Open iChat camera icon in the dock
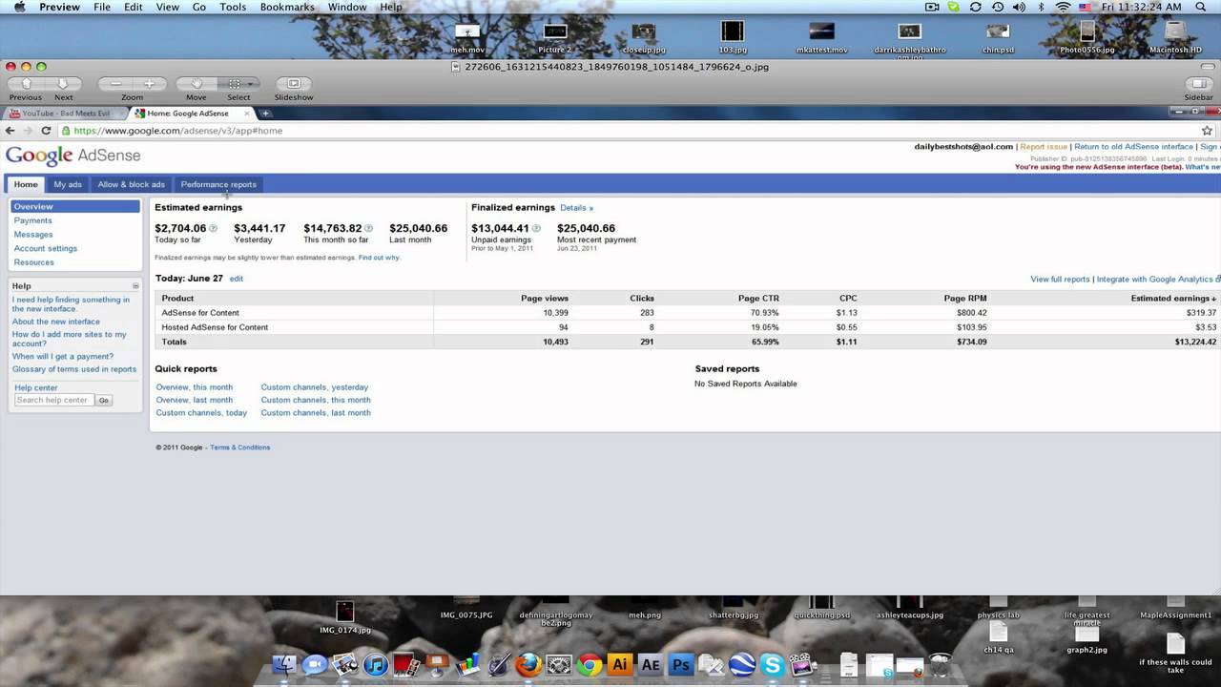This screenshot has height=687, width=1221. [315, 665]
